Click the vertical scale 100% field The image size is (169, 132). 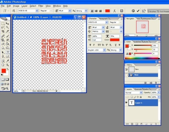coord(97,36)
